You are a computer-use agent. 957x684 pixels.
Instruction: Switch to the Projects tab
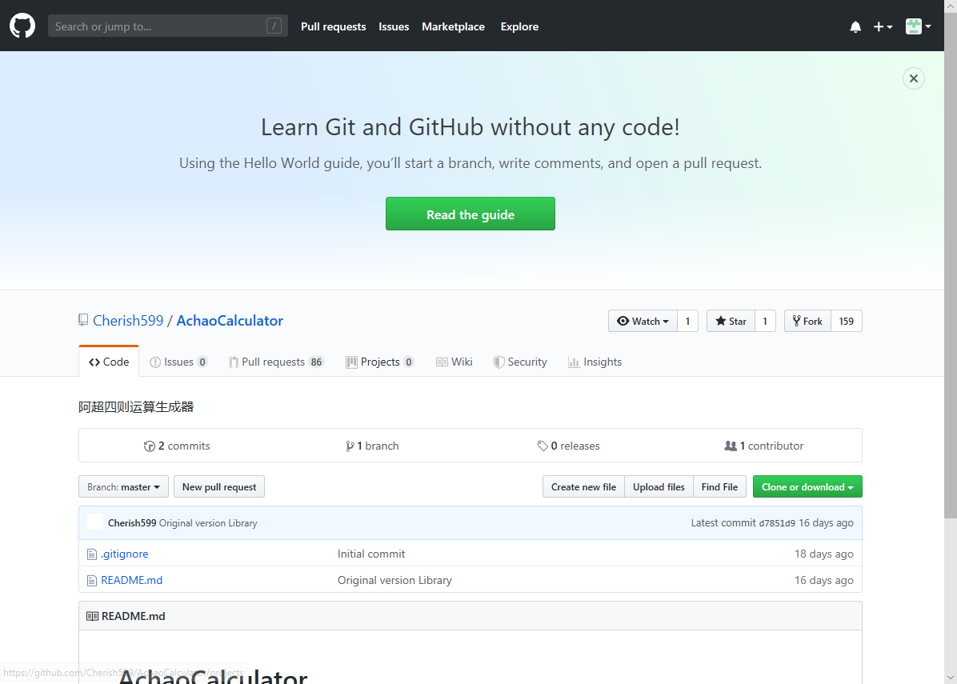tap(379, 362)
